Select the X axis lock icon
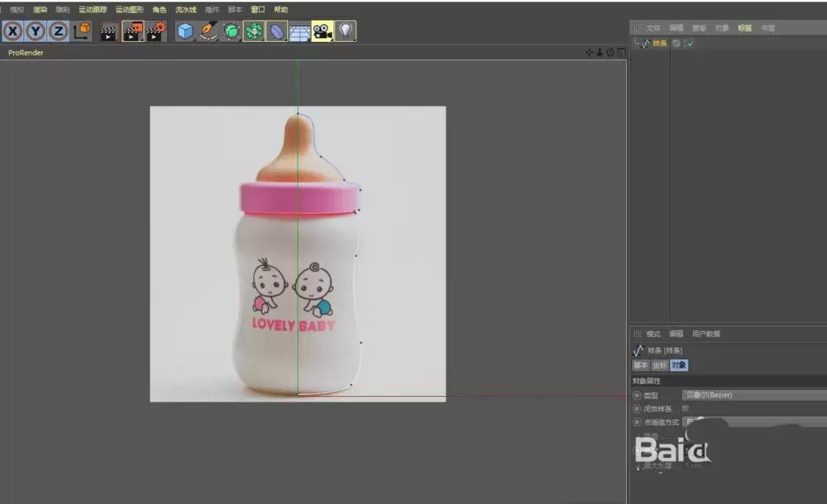This screenshot has width=827, height=504. coord(12,31)
